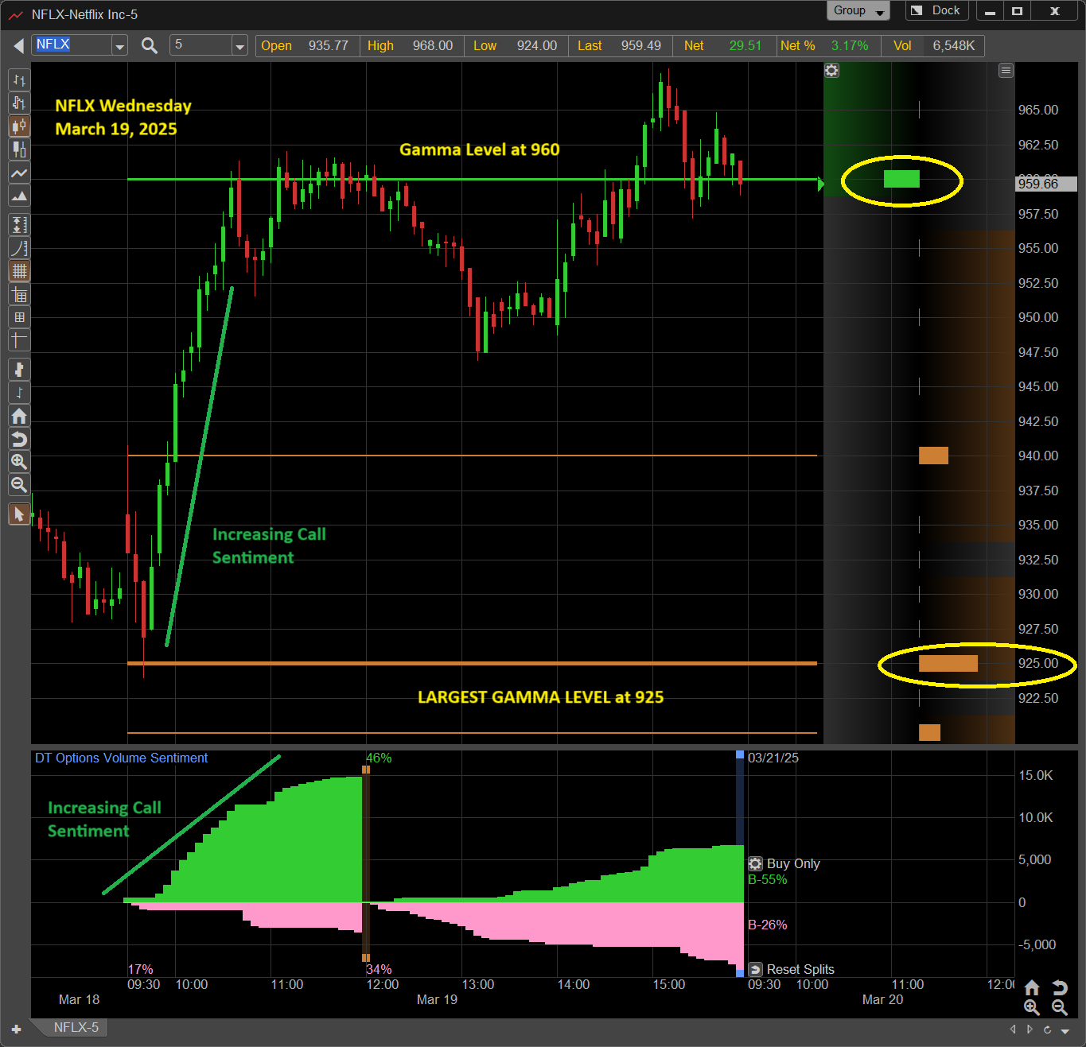Toggle the crosshair cursor tool
This screenshot has width=1086, height=1047.
(x=19, y=340)
